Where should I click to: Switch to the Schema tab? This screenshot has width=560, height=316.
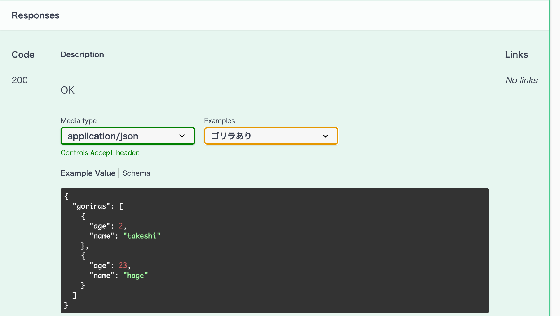[x=136, y=173]
